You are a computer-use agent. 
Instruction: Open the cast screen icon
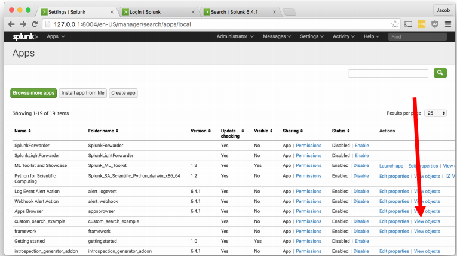[x=408, y=24]
